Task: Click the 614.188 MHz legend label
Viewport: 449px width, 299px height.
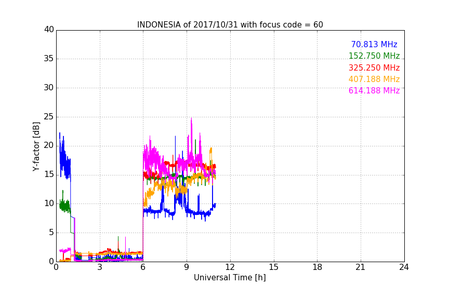Action: point(374,90)
